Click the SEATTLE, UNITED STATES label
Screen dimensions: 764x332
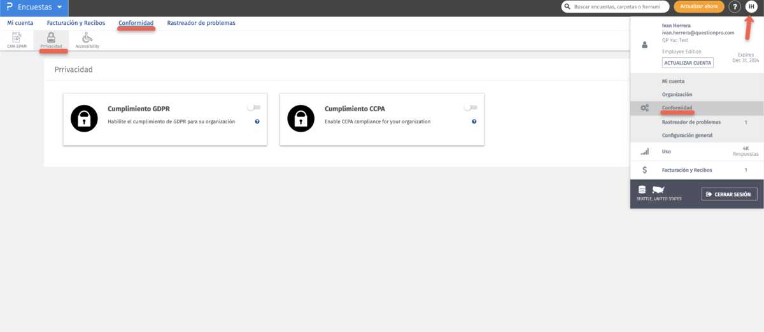pos(659,199)
